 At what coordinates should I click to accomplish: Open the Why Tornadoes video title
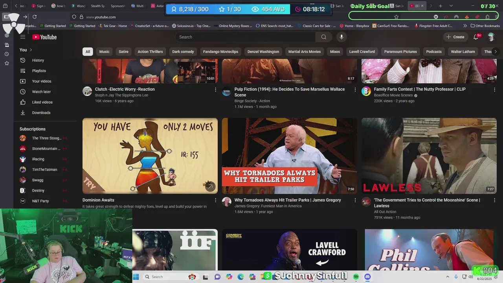[x=288, y=200]
